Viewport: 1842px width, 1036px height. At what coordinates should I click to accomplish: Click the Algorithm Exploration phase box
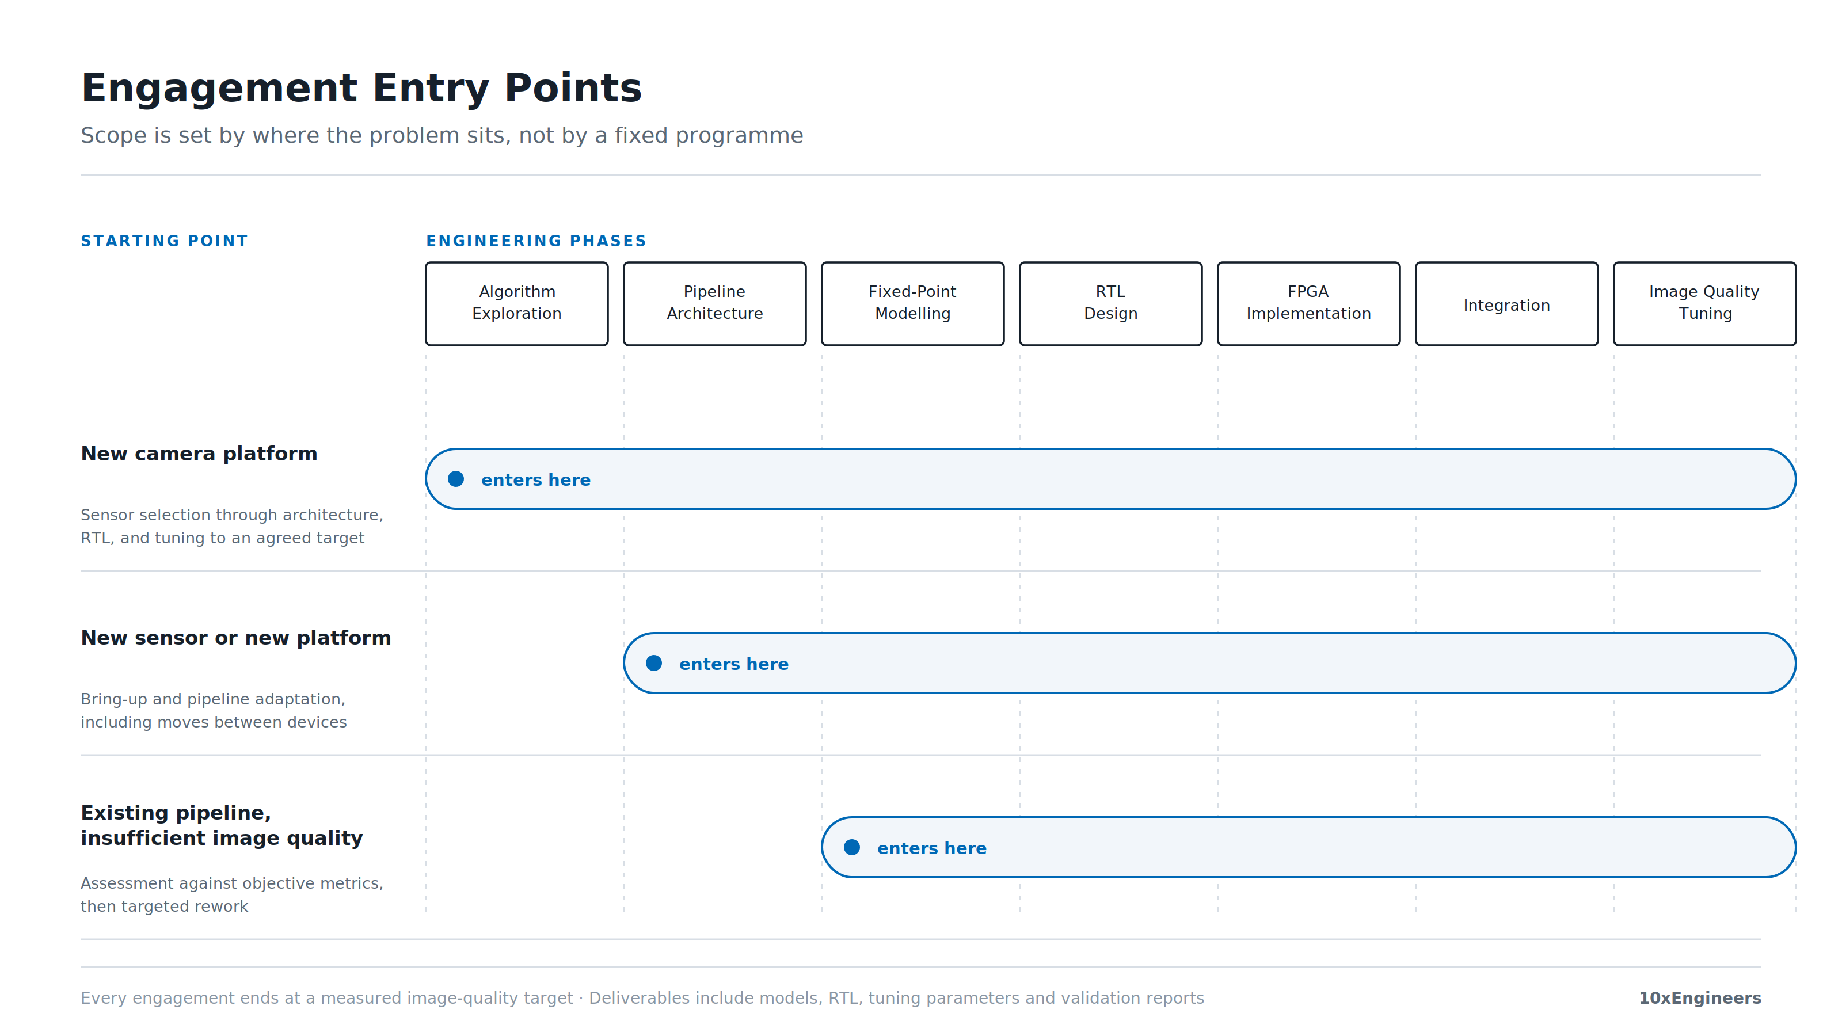[516, 304]
